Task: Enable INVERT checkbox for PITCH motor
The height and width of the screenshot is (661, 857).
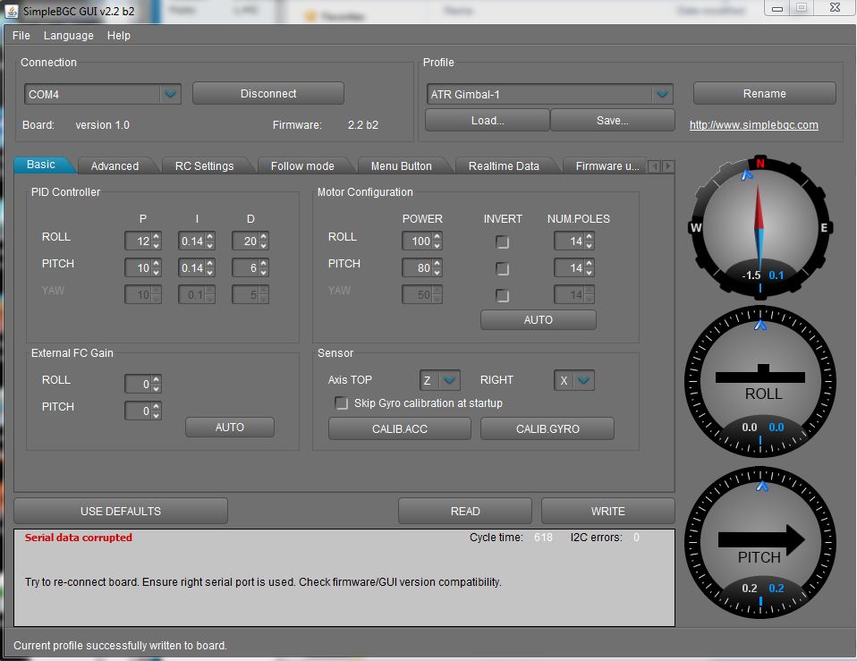Action: [x=503, y=269]
